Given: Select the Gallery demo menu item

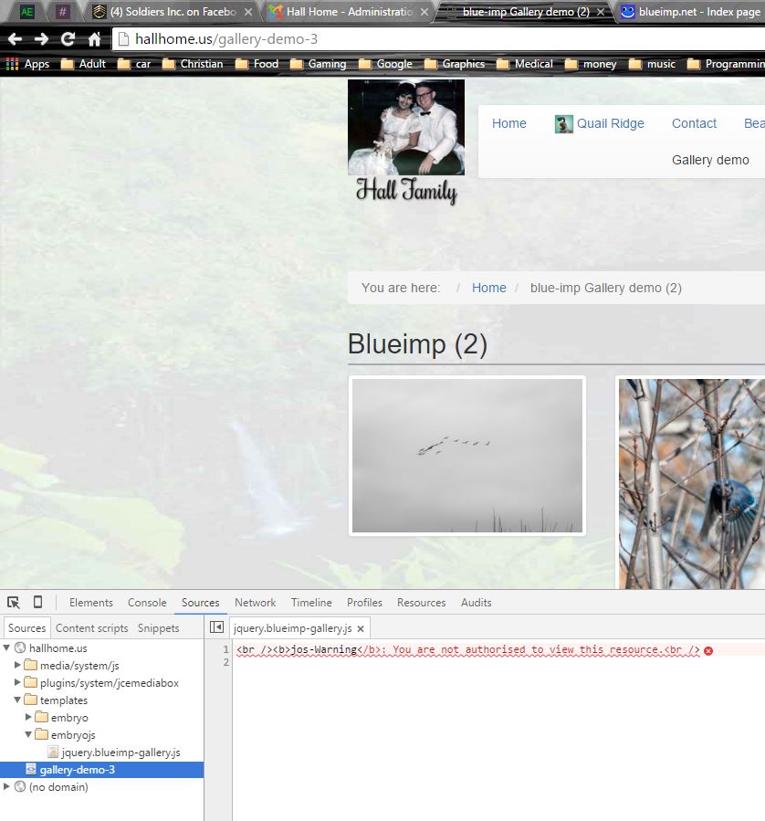Looking at the screenshot, I should pos(710,160).
